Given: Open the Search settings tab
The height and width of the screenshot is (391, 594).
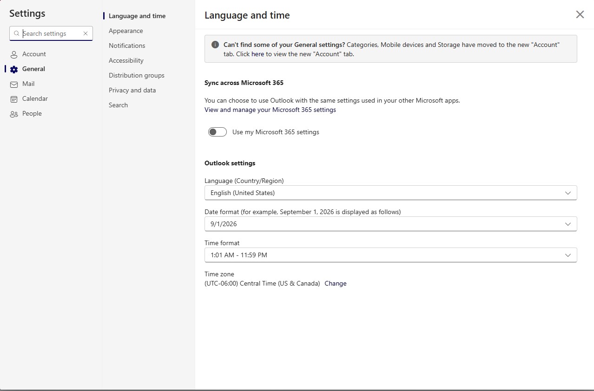Looking at the screenshot, I should 118,105.
